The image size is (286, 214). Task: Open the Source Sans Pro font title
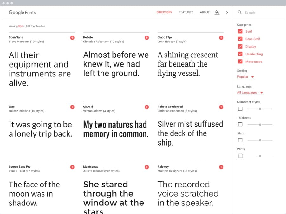20,167
